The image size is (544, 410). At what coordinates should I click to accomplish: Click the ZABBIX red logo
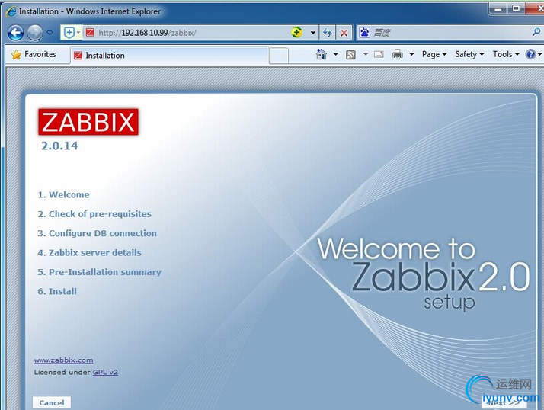[88, 122]
